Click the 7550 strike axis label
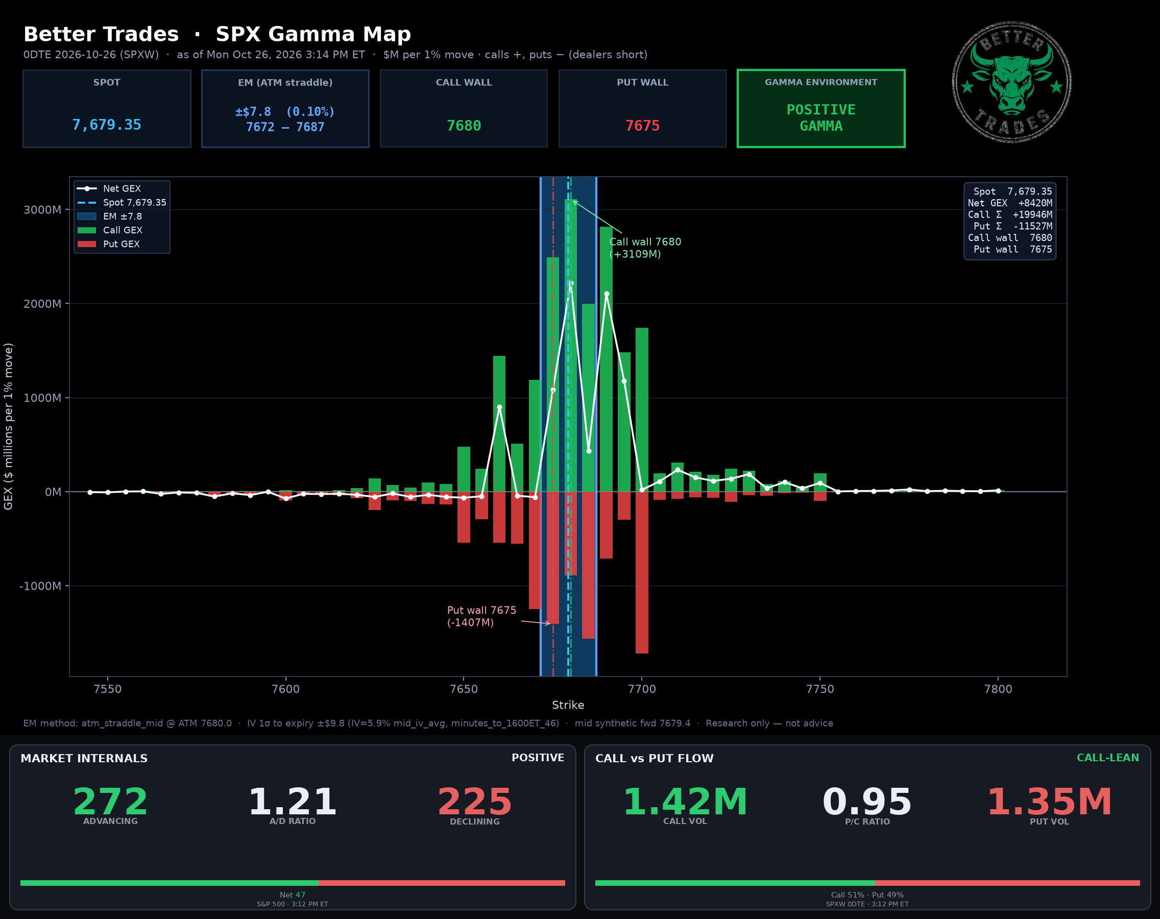1160x919 pixels. [x=108, y=689]
